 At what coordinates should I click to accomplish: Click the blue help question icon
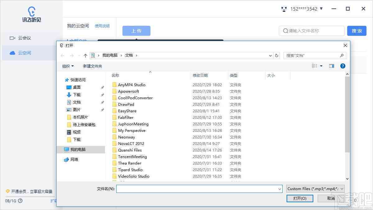(343, 66)
